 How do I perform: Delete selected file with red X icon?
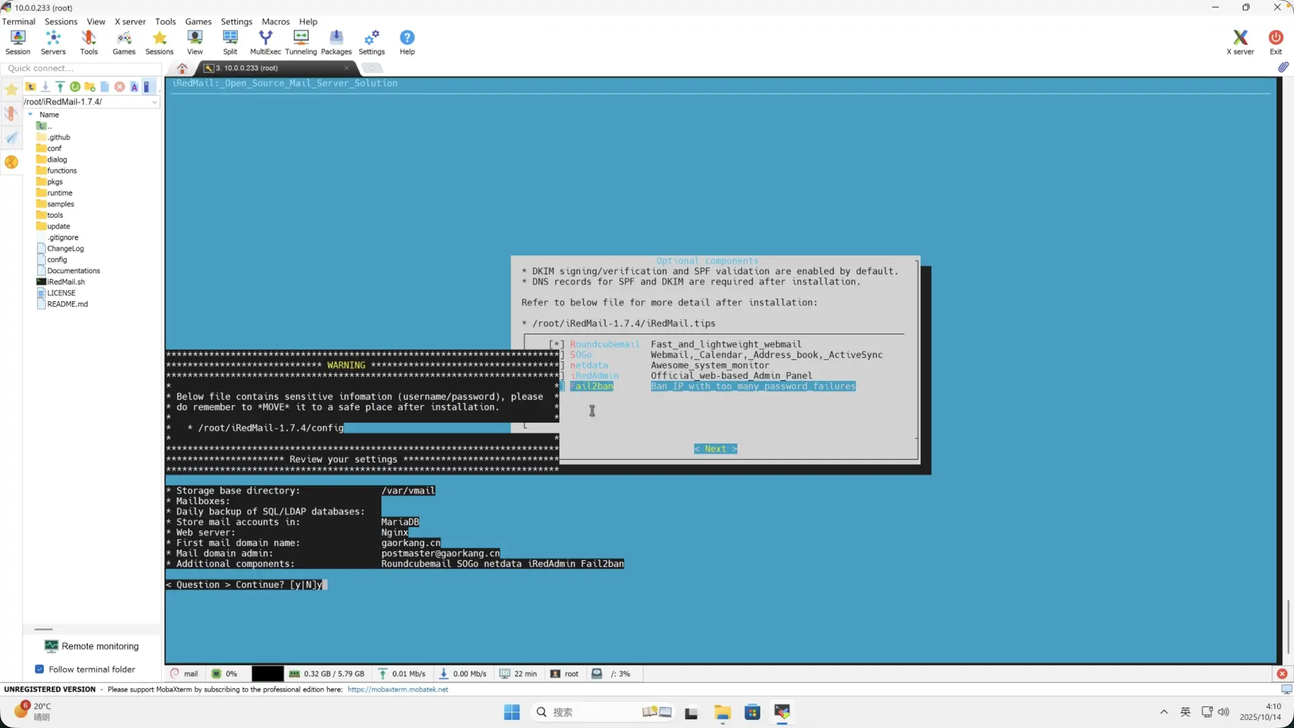119,87
